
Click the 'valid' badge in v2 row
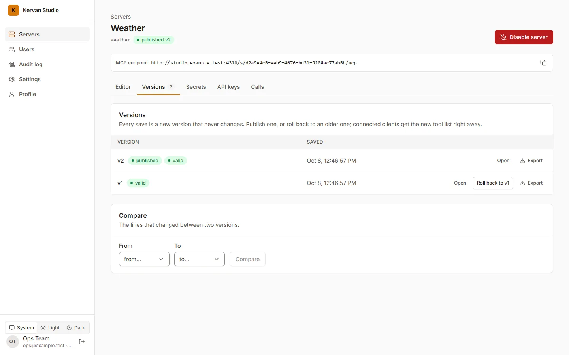[175, 161]
